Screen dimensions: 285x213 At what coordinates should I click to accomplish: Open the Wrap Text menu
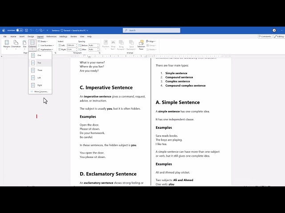pyautogui.click(x=113, y=45)
